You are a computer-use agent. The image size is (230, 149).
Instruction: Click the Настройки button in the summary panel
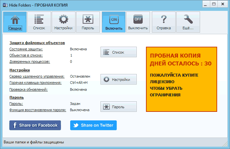119,79
